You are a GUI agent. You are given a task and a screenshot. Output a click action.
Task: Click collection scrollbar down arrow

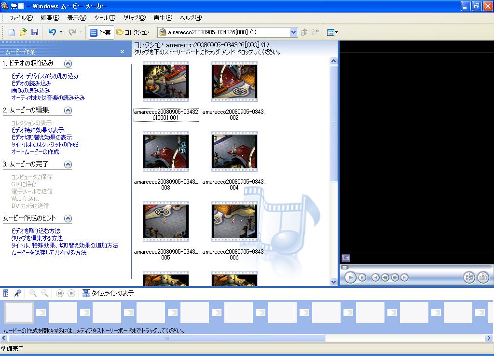point(334,282)
